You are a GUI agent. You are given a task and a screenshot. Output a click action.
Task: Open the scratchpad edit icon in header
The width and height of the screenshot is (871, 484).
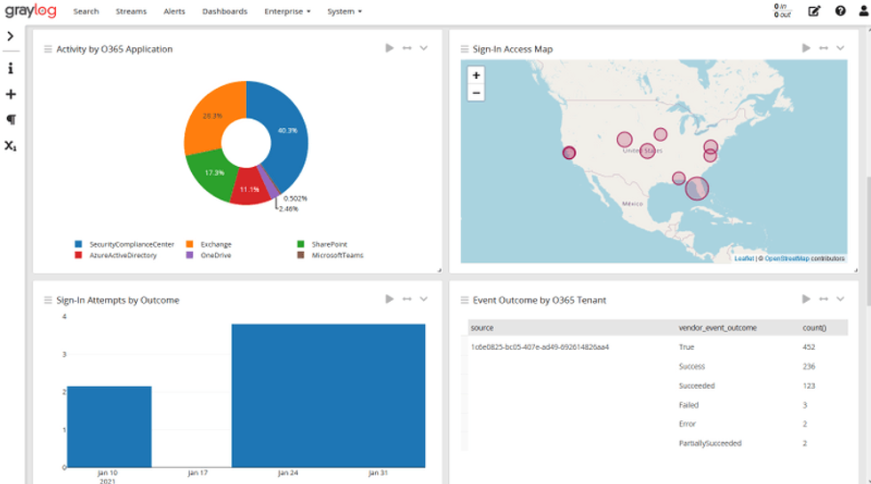click(814, 12)
